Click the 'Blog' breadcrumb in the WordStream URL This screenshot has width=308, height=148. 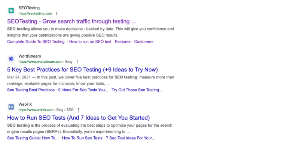tap(69, 62)
